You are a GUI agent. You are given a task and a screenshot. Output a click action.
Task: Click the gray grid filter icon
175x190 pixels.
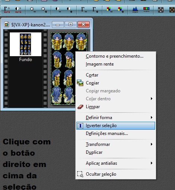[x=161, y=10]
